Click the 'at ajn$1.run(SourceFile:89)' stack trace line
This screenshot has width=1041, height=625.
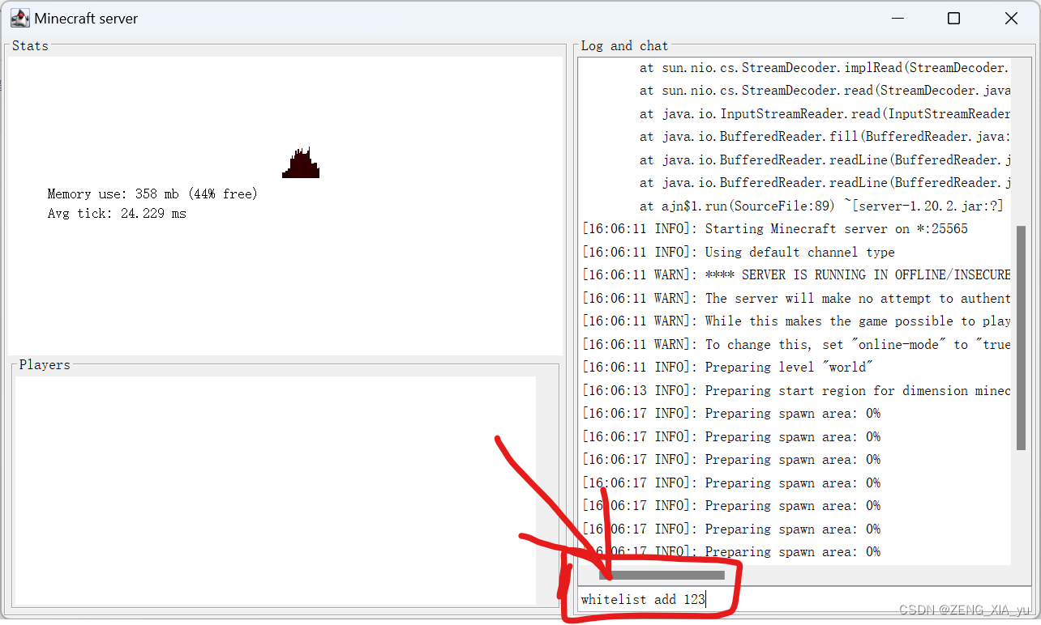[821, 206]
